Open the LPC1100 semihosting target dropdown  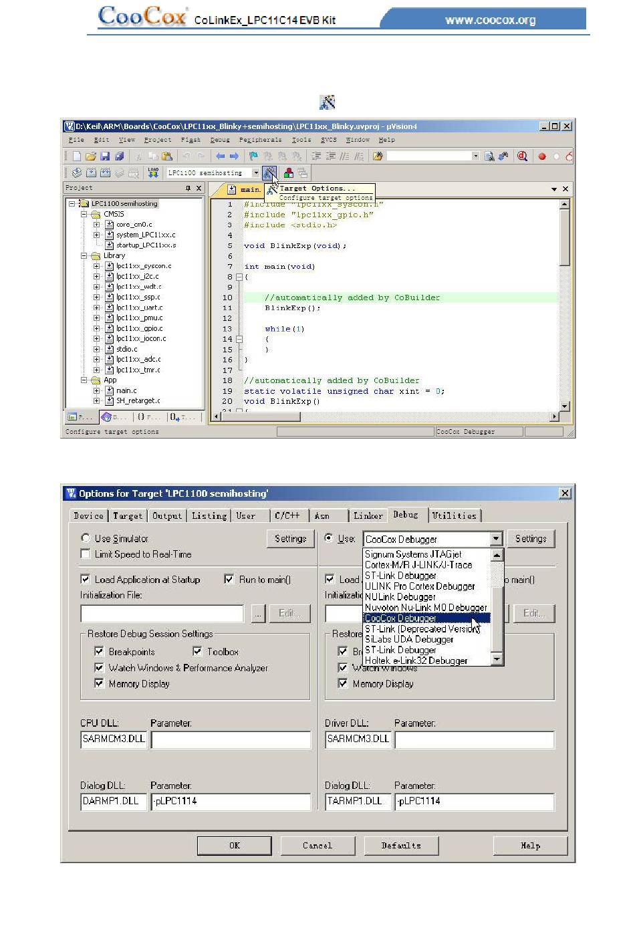pyautogui.click(x=255, y=173)
